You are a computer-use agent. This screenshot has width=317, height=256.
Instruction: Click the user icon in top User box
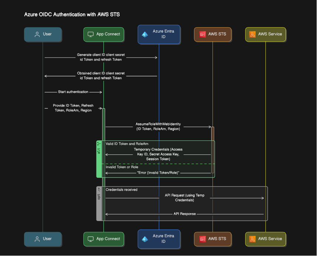[37, 34]
